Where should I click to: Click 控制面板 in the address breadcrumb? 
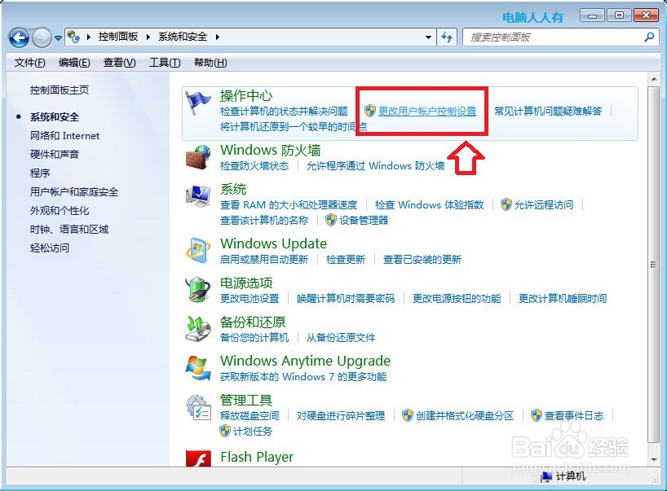point(118,37)
